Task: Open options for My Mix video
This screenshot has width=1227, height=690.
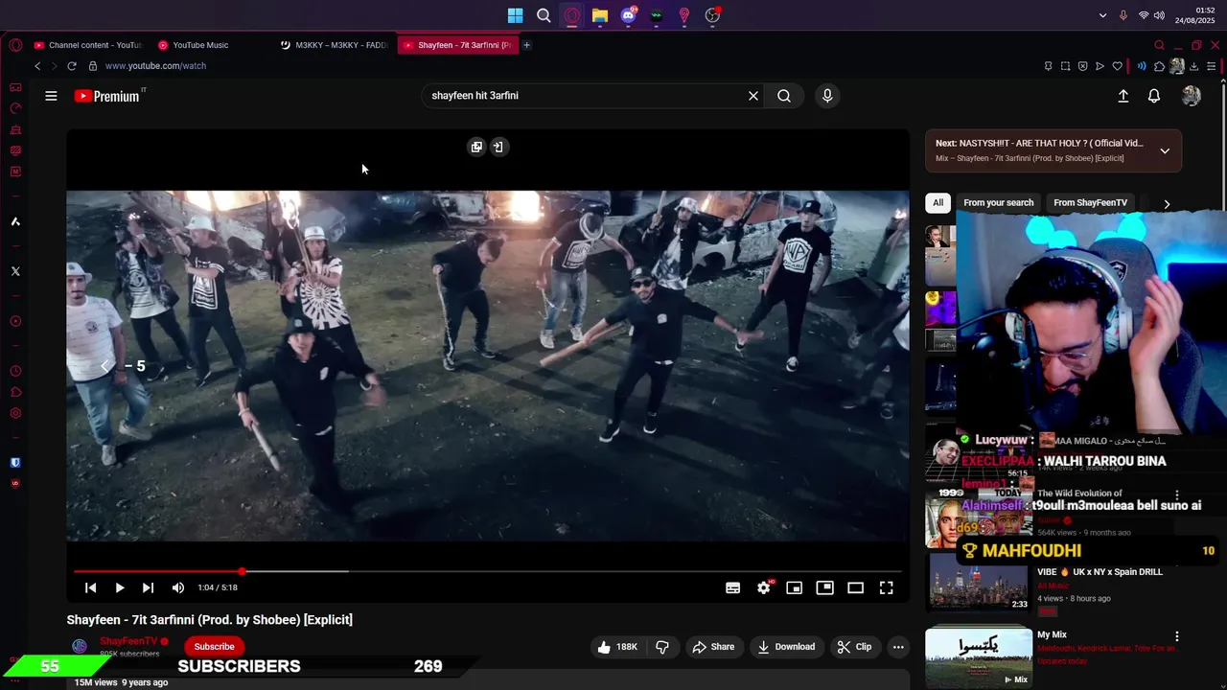Action: [x=1176, y=636]
